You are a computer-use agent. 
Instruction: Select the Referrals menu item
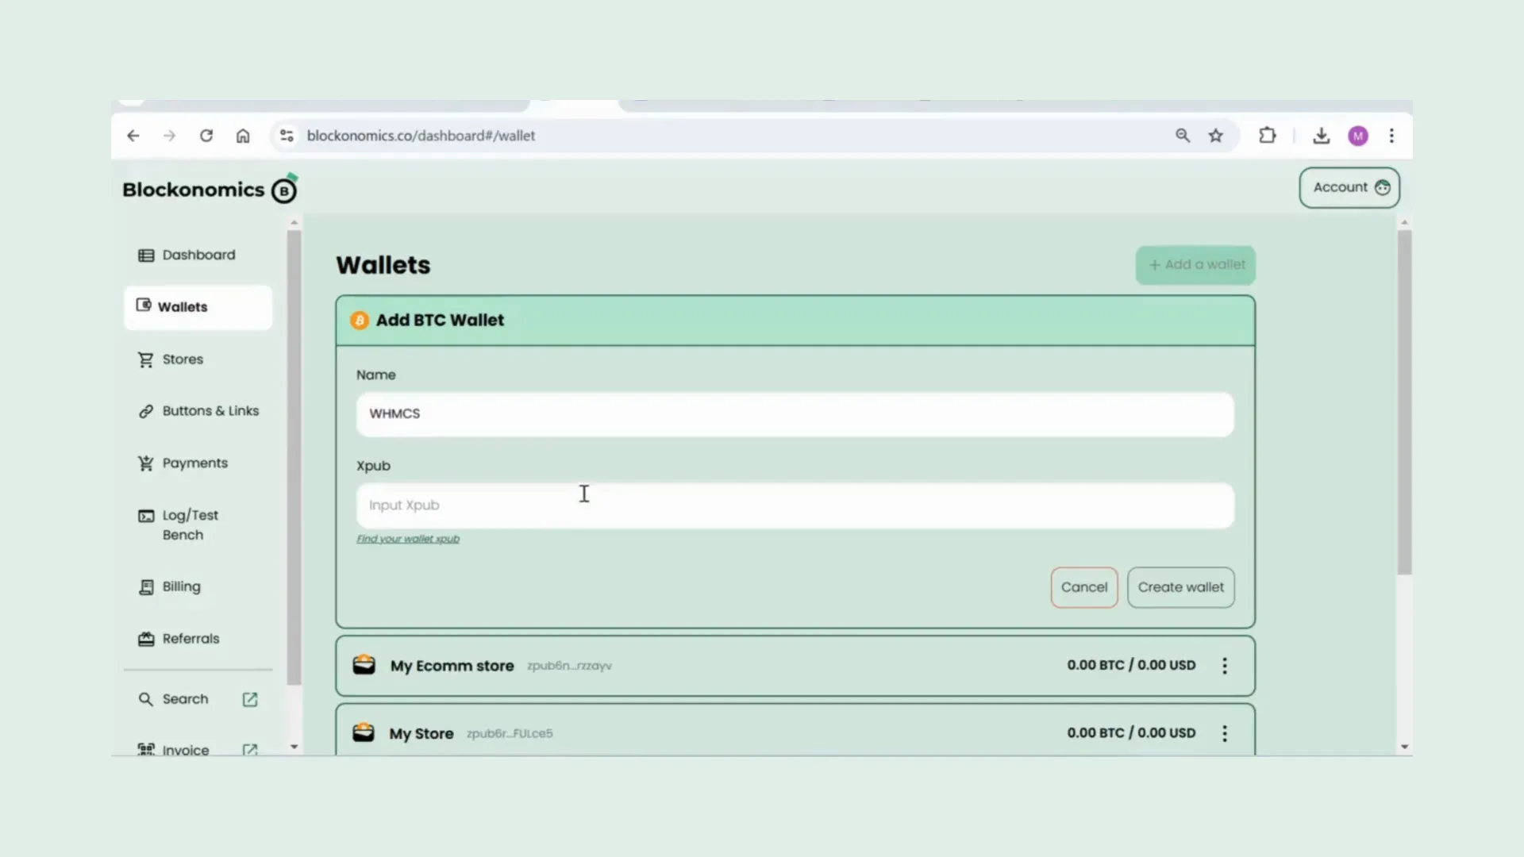(x=190, y=638)
